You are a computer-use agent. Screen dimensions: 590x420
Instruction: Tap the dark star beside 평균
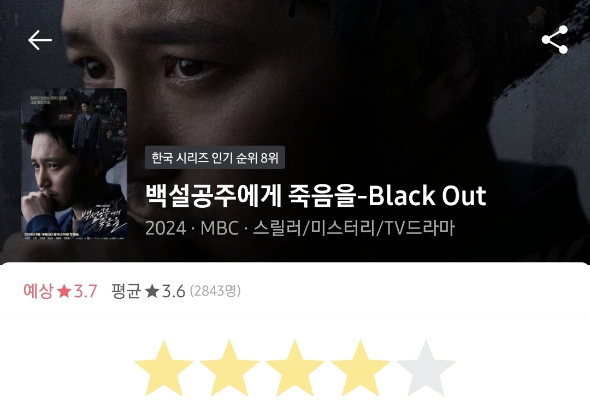click(152, 291)
